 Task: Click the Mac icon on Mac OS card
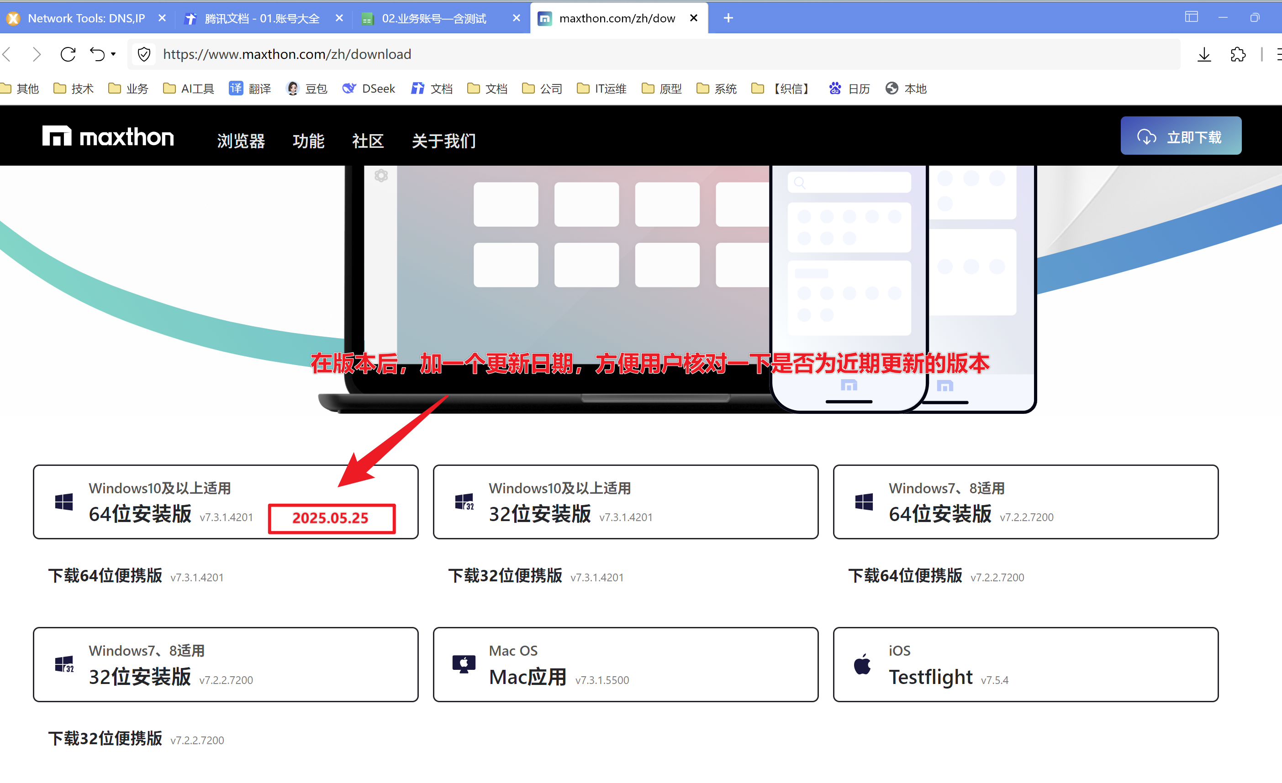[464, 664]
